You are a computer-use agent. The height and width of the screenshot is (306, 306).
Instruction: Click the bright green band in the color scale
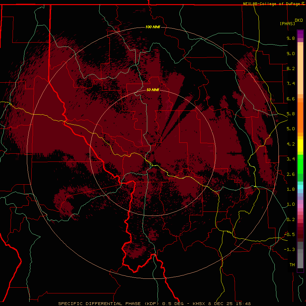point(300,164)
